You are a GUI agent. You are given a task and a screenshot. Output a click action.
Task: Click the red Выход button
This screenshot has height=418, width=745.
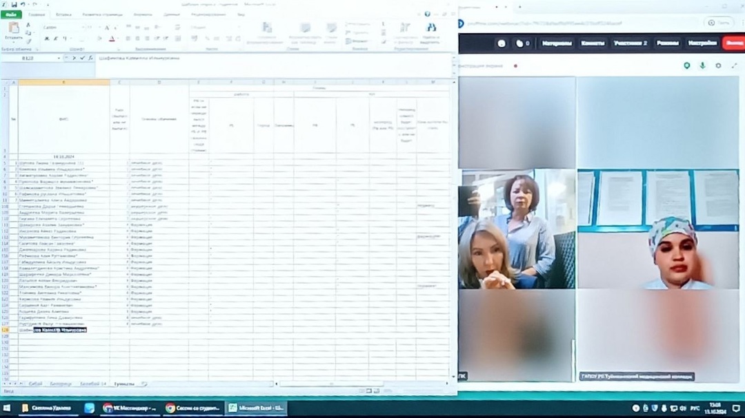[x=734, y=43]
